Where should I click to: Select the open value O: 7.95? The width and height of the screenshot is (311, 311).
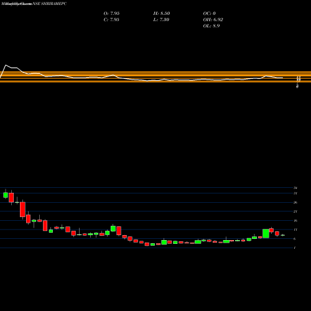point(111,14)
